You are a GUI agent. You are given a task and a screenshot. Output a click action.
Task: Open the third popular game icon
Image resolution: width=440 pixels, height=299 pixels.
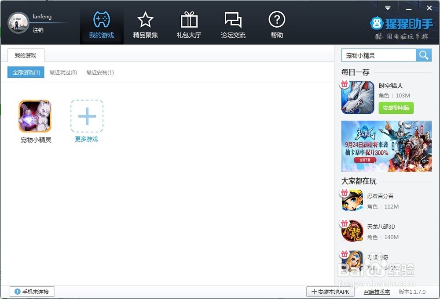coord(352,262)
